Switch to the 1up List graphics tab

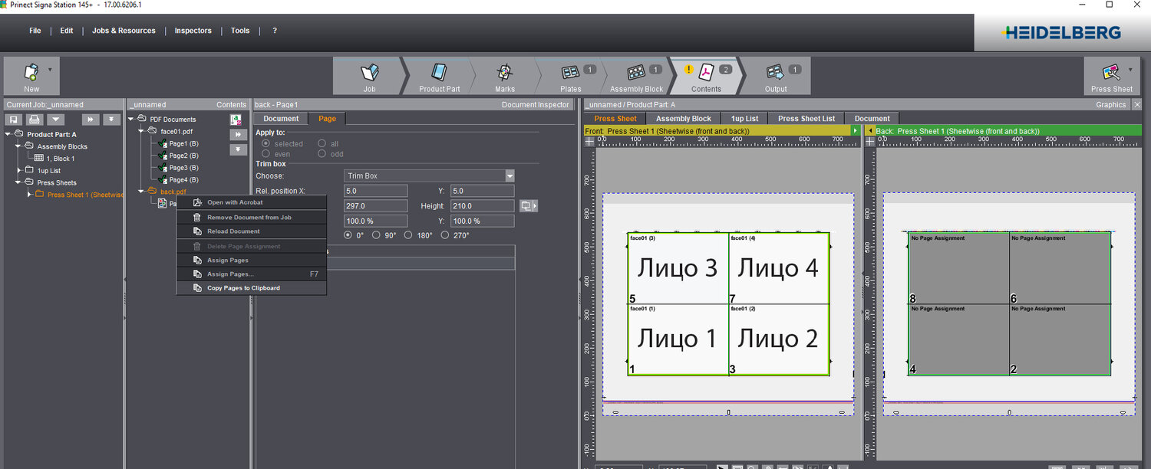pos(744,119)
